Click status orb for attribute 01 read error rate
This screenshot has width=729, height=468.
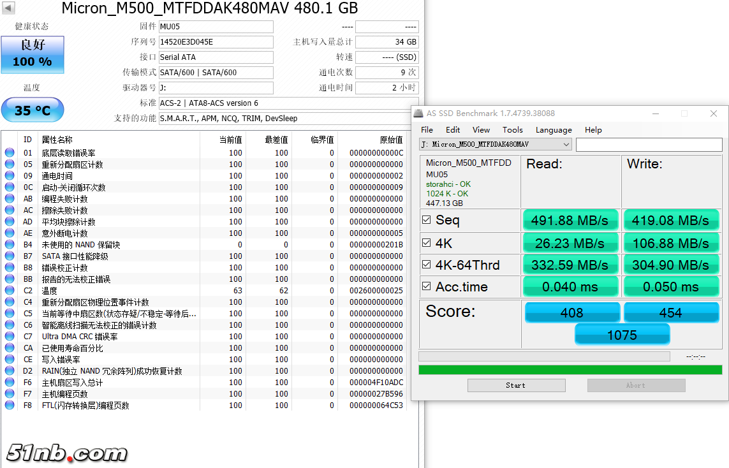point(10,153)
